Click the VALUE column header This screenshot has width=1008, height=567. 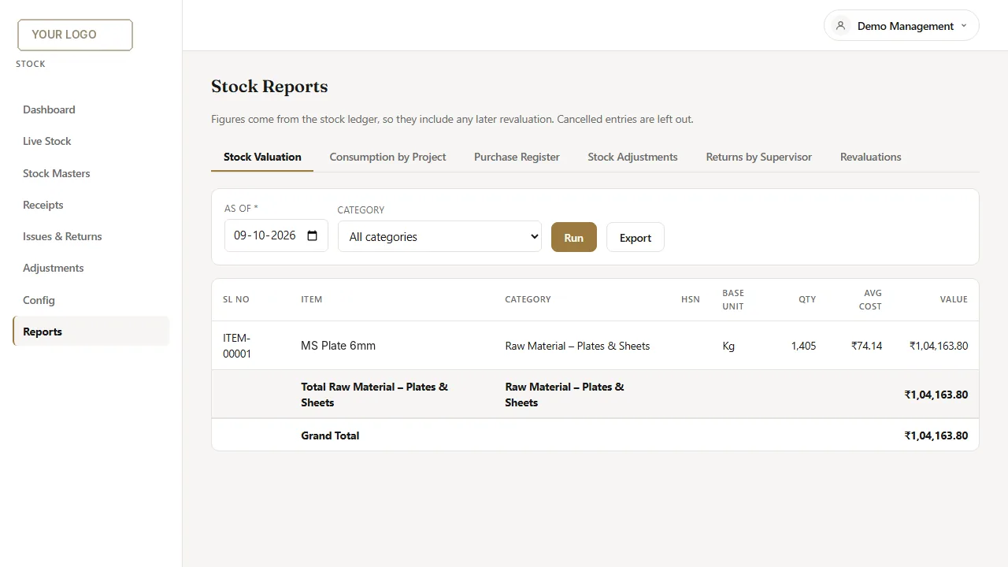[954, 299]
